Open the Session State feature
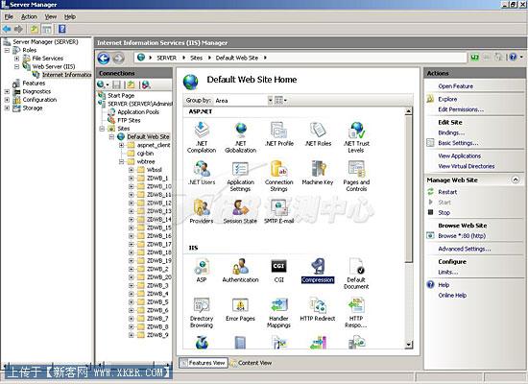 coord(240,211)
